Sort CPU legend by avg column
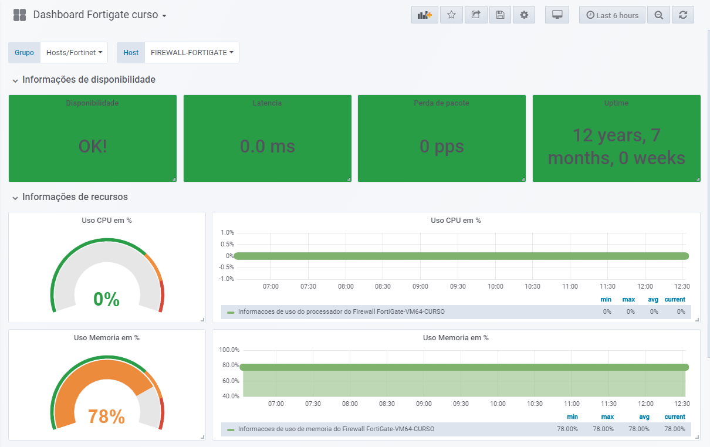 click(x=653, y=300)
